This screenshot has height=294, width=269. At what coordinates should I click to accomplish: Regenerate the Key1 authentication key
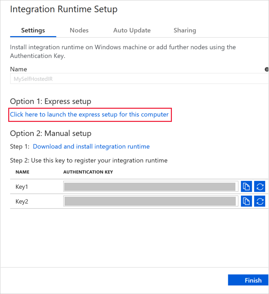(x=260, y=186)
